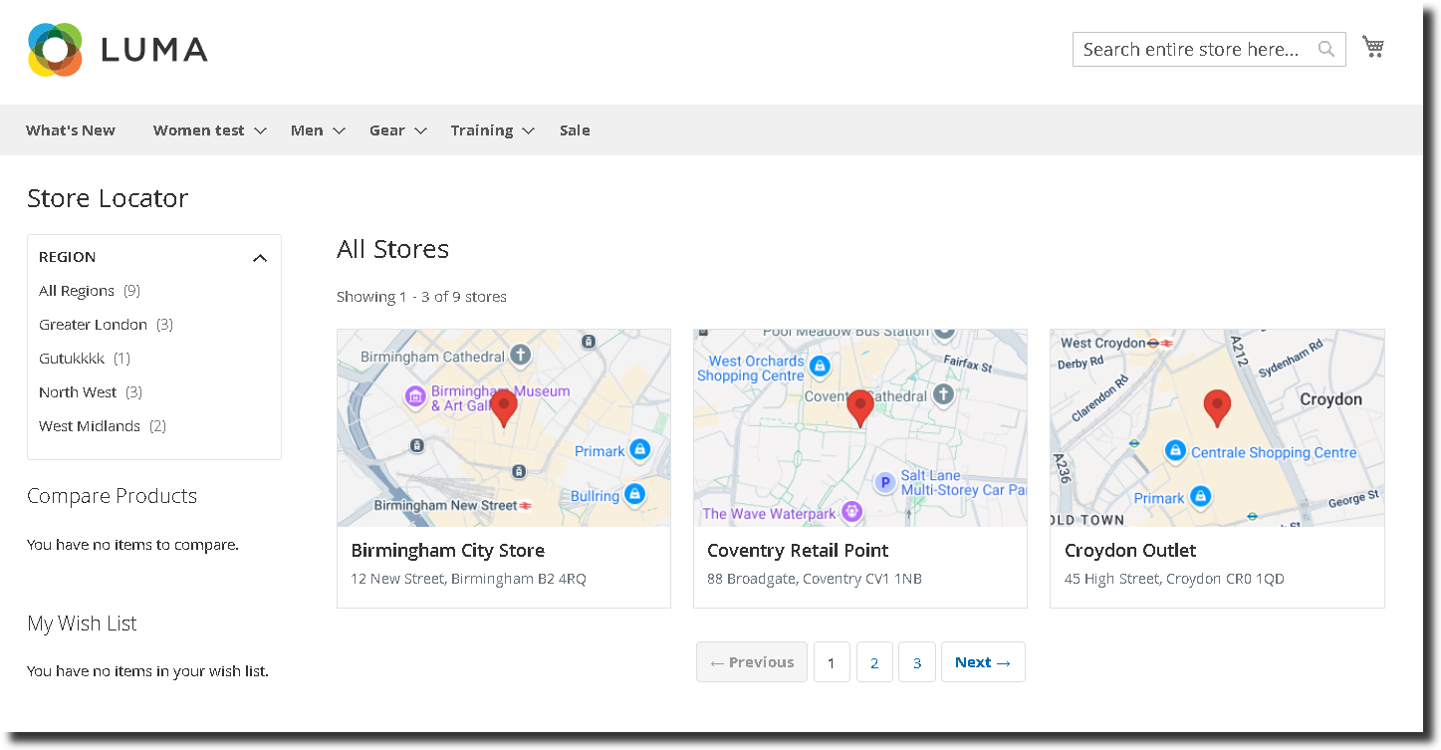This screenshot has width=1441, height=750.
Task: Open the shopping cart
Action: [x=1373, y=47]
